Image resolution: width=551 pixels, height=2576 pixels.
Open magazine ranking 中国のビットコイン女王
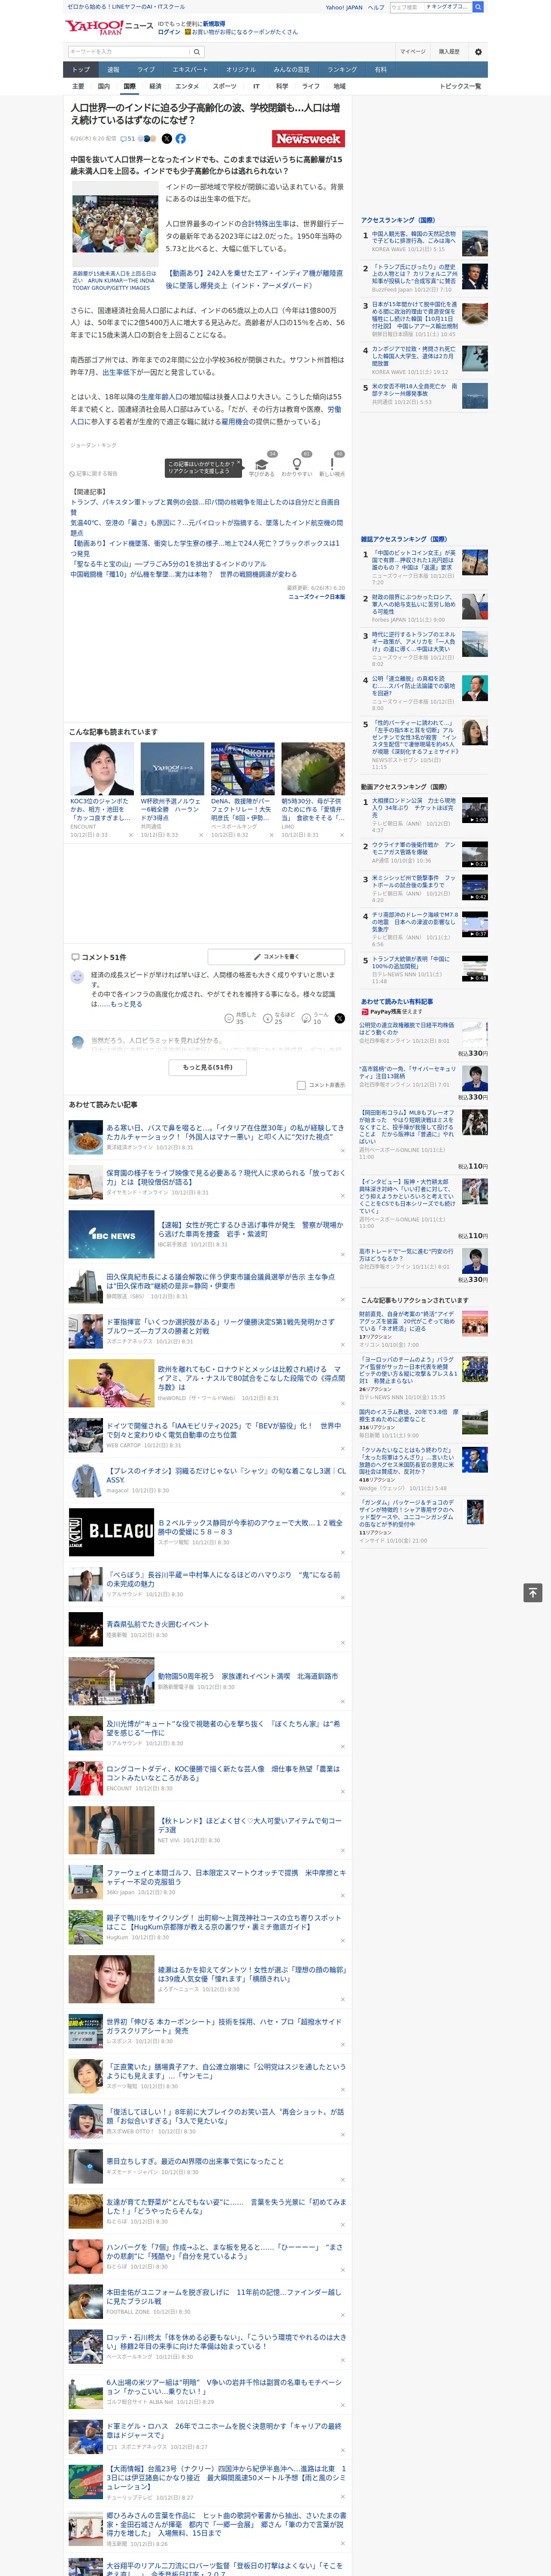click(414, 560)
